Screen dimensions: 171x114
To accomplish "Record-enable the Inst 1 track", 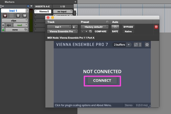I will point(5,16).
